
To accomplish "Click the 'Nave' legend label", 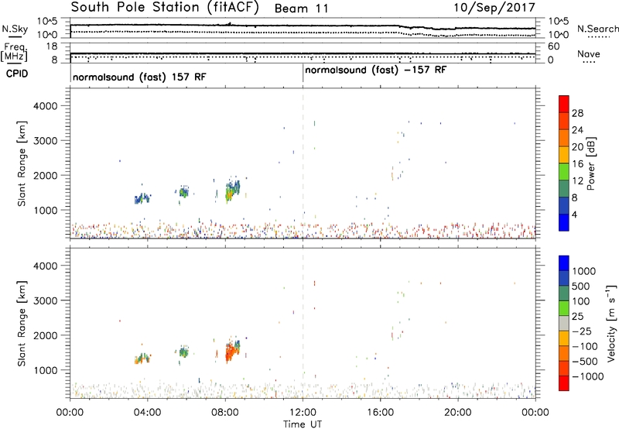I will click(589, 53).
